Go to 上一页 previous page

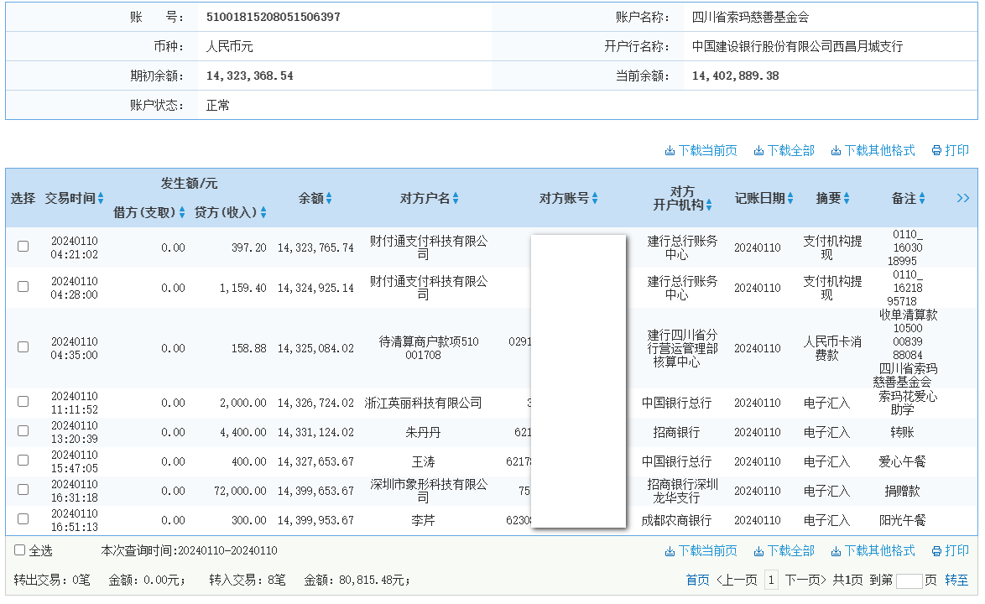737,581
